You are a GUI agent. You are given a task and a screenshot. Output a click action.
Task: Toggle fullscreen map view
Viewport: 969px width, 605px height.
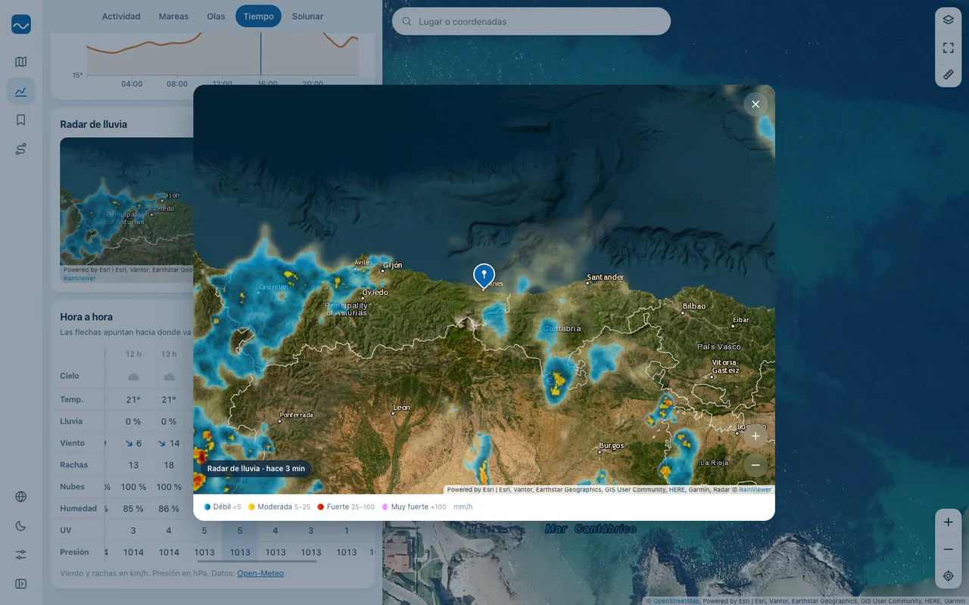pyautogui.click(x=948, y=48)
